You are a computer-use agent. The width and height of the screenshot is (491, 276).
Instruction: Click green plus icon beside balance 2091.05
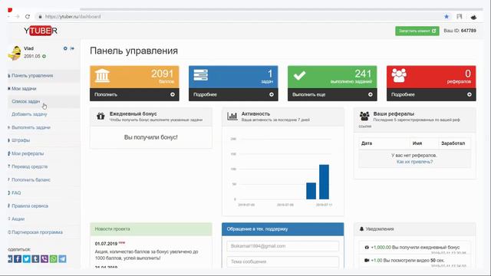[44, 56]
